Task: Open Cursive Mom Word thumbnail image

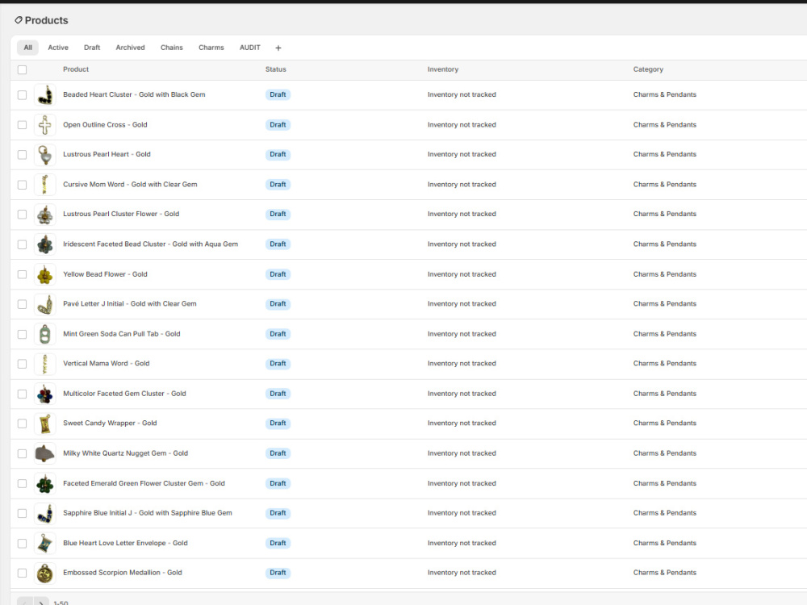Action: pos(44,185)
